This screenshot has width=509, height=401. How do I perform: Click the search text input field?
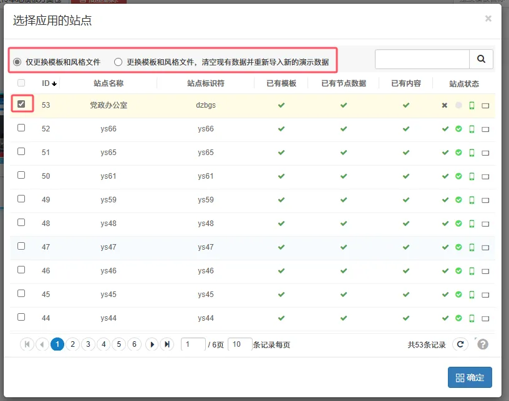point(421,58)
